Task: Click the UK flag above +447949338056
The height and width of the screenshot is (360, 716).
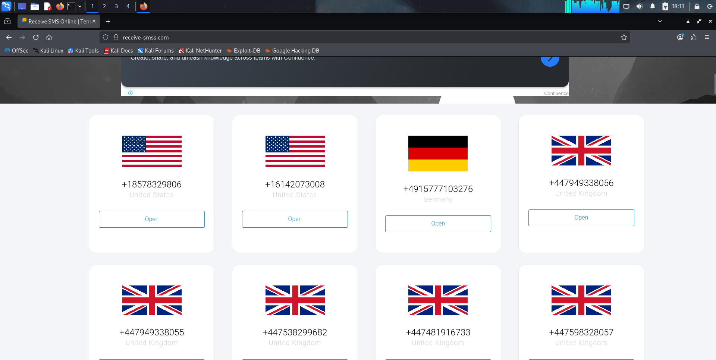Action: (581, 151)
